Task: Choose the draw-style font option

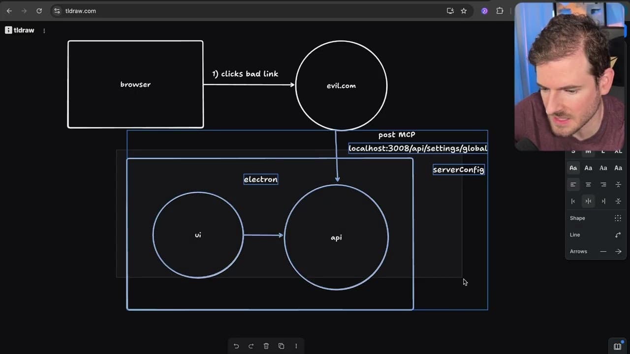Action: coord(573,168)
